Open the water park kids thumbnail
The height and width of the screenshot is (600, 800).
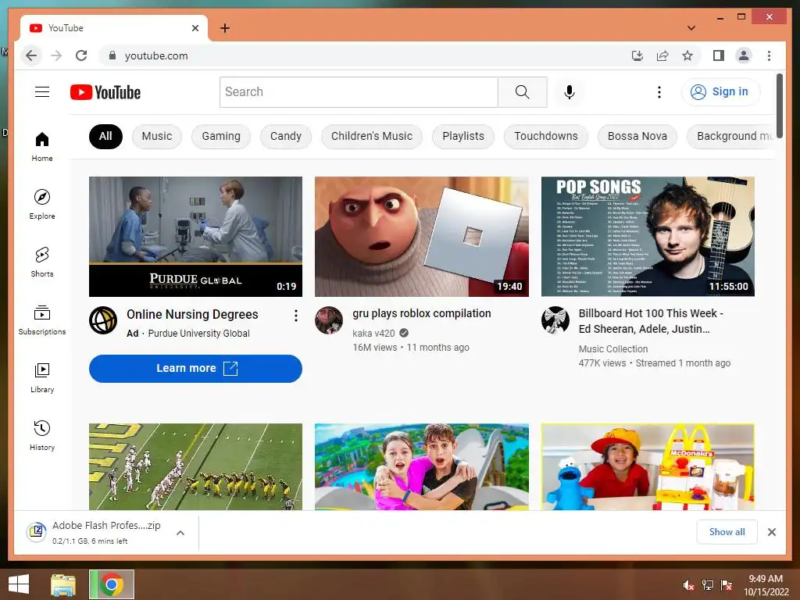click(421, 466)
